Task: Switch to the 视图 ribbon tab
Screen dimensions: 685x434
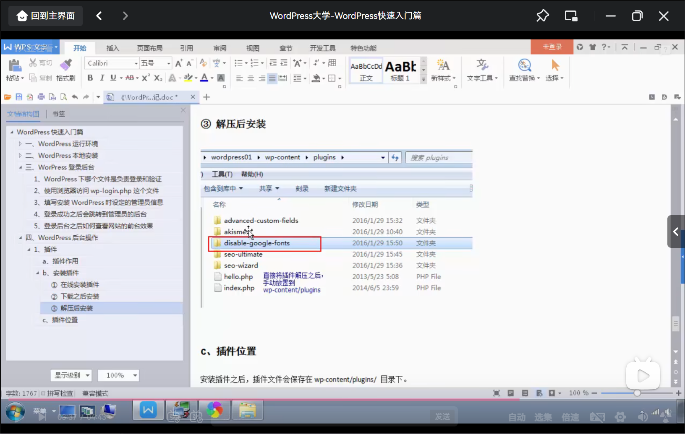Action: point(253,48)
